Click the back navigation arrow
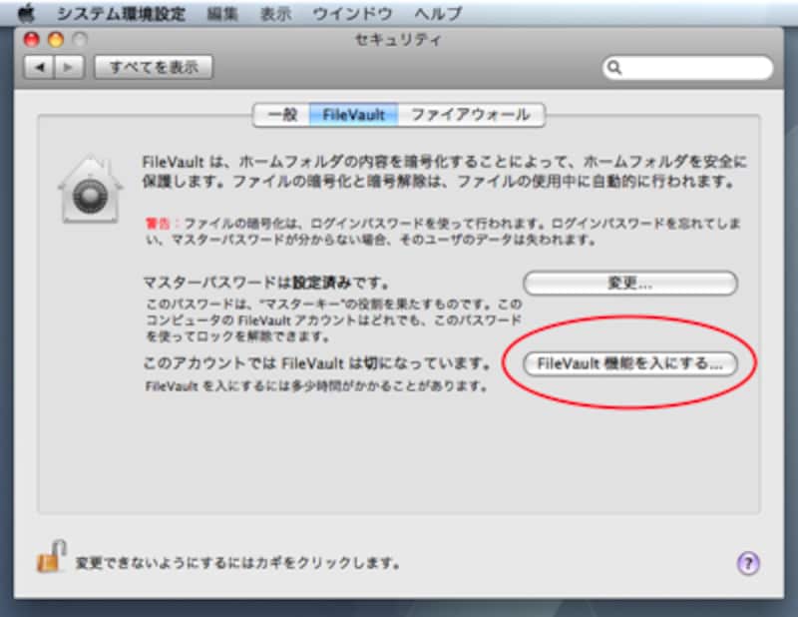This screenshot has height=617, width=798. pos(39,67)
